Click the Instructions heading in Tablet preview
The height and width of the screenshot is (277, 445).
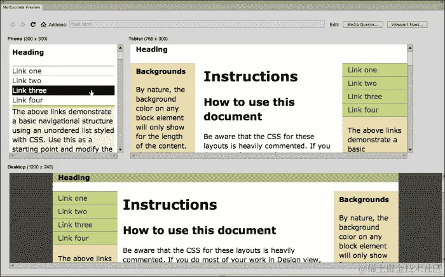[x=250, y=76]
